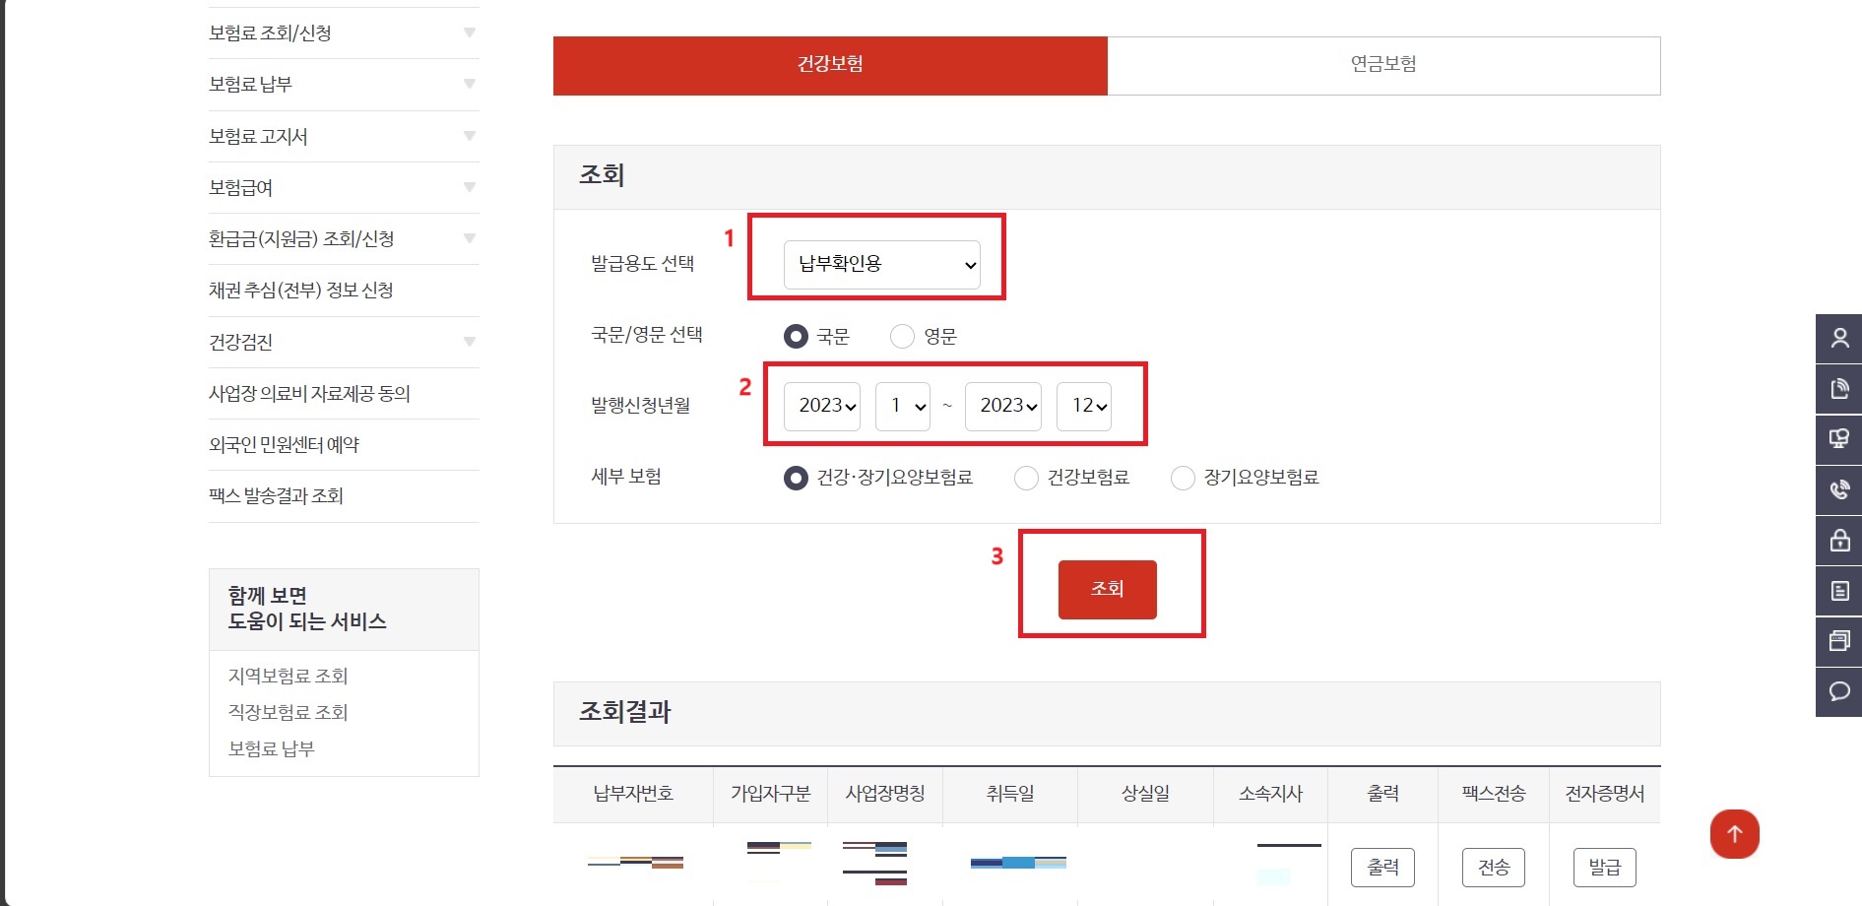Select the document list icon in sidebar
1862x906 pixels.
tap(1837, 591)
